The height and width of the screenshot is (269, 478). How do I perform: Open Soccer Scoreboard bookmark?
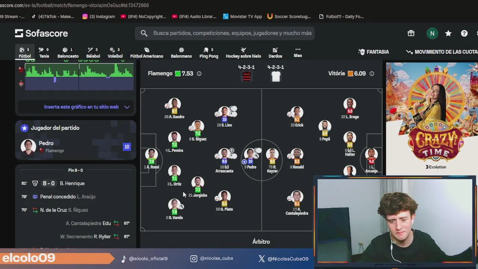(x=289, y=16)
